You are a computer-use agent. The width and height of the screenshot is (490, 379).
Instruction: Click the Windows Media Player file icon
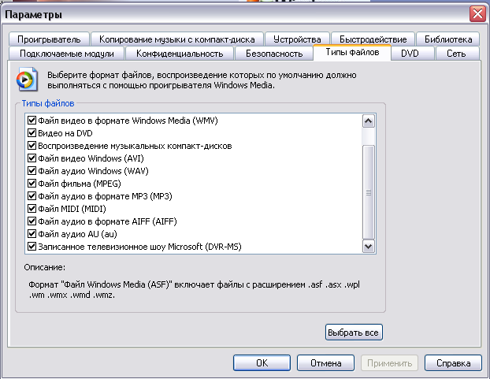coord(28,79)
